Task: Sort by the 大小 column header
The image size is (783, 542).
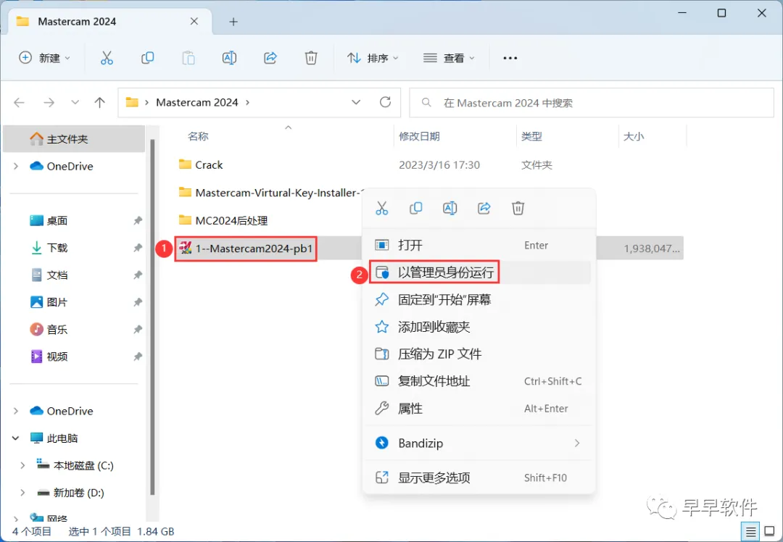Action: click(x=633, y=136)
